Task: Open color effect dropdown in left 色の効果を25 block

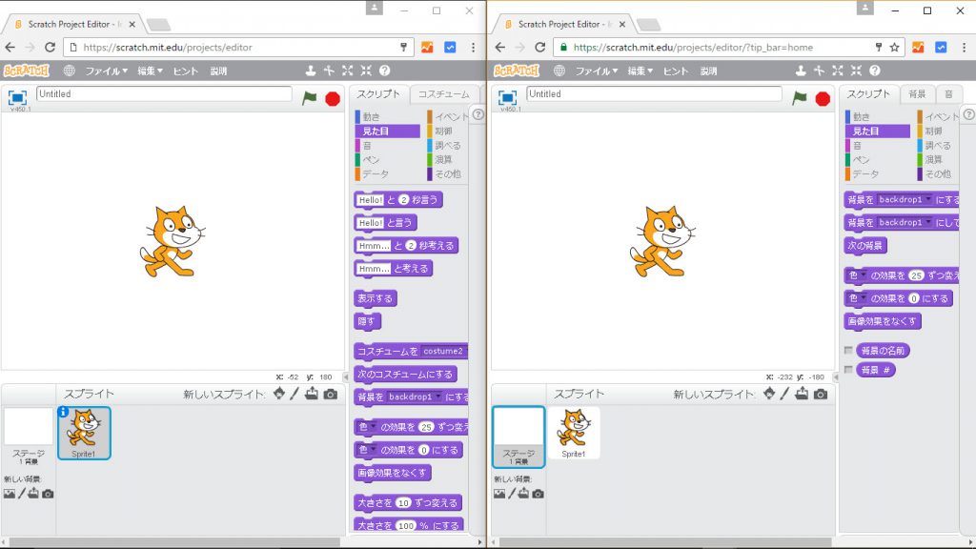Action: point(367,427)
